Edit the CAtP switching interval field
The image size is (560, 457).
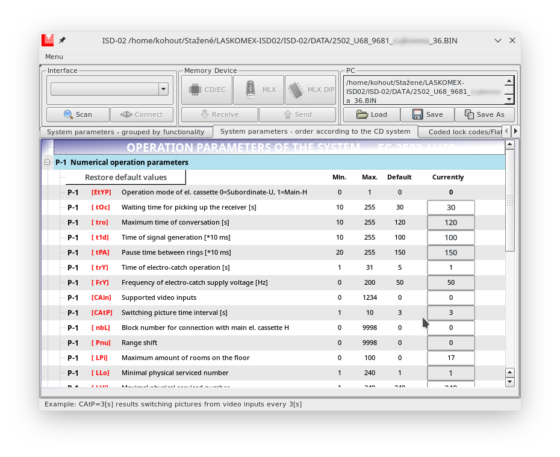click(x=451, y=312)
